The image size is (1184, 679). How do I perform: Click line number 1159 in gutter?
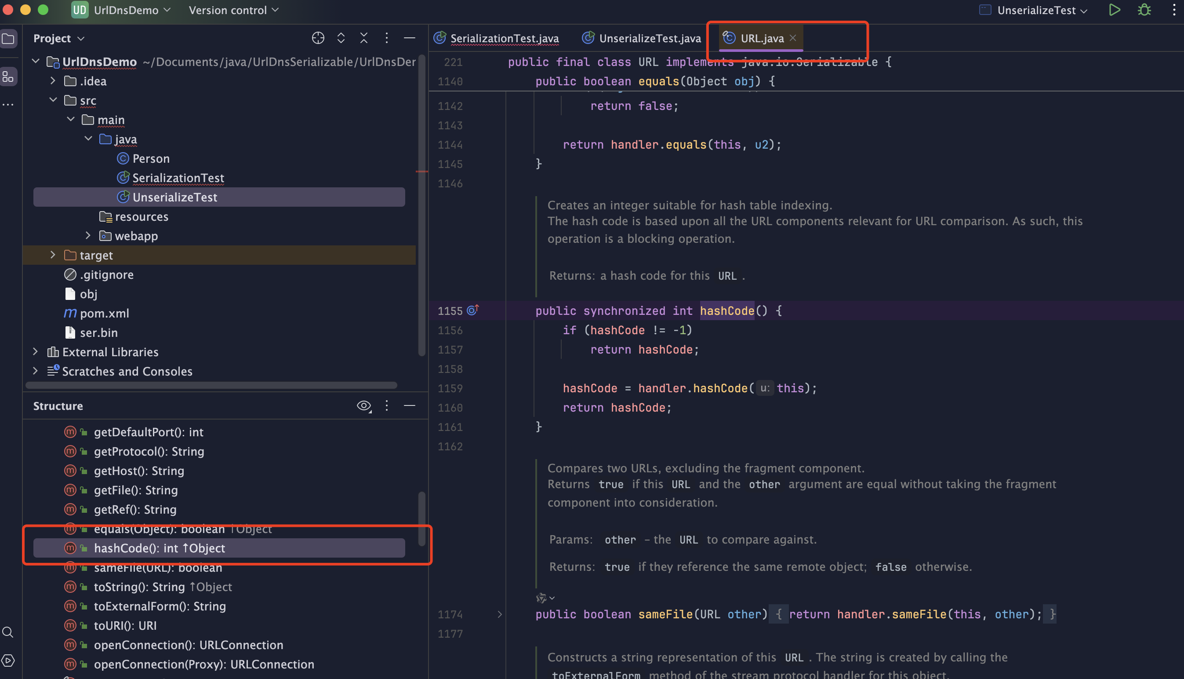450,388
